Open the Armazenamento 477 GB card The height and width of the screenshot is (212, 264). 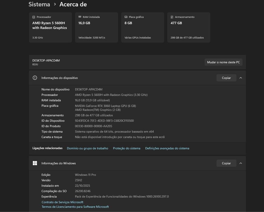click(x=189, y=28)
